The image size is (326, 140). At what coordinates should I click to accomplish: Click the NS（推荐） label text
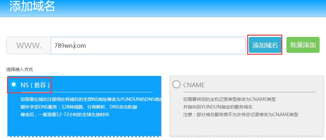tap(35, 85)
